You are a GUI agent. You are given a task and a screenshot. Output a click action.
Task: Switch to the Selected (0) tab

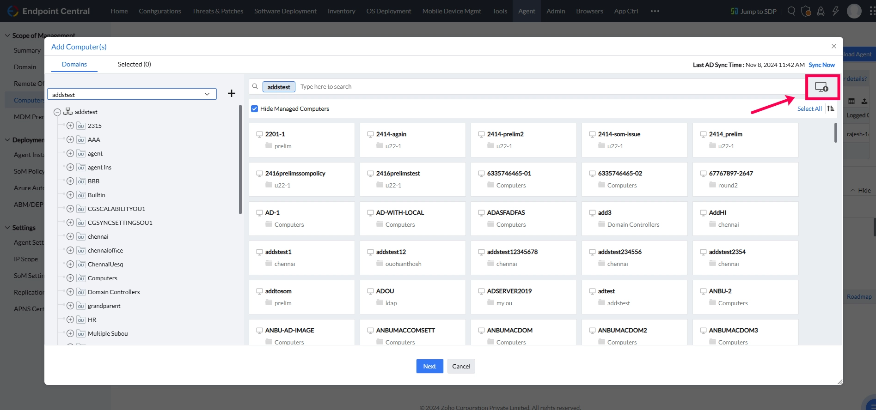134,64
